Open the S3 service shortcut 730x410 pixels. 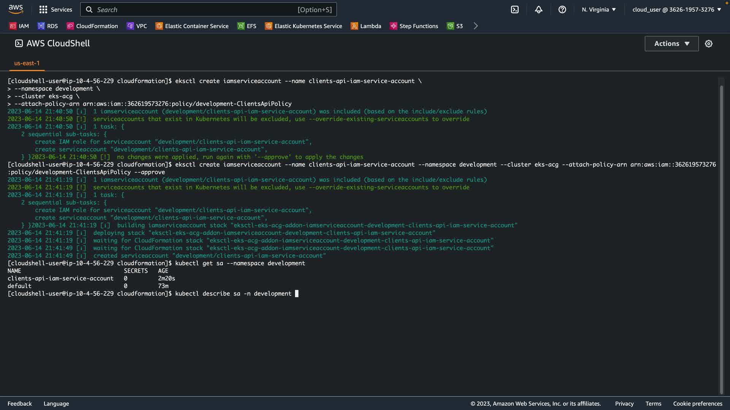[x=455, y=26]
